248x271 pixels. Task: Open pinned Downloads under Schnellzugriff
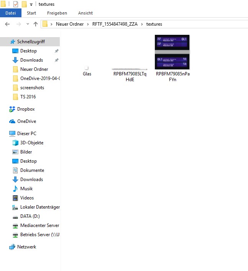32,60
